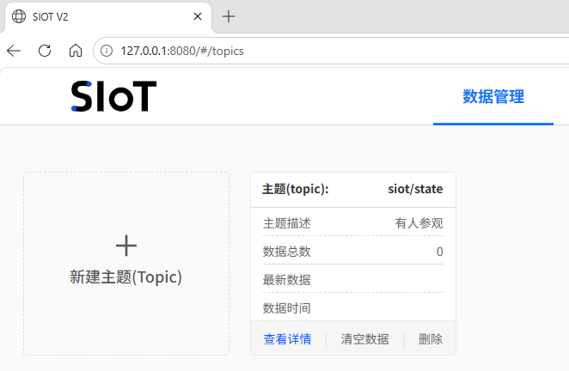Click 删除 to remove siot/state topic

point(431,339)
